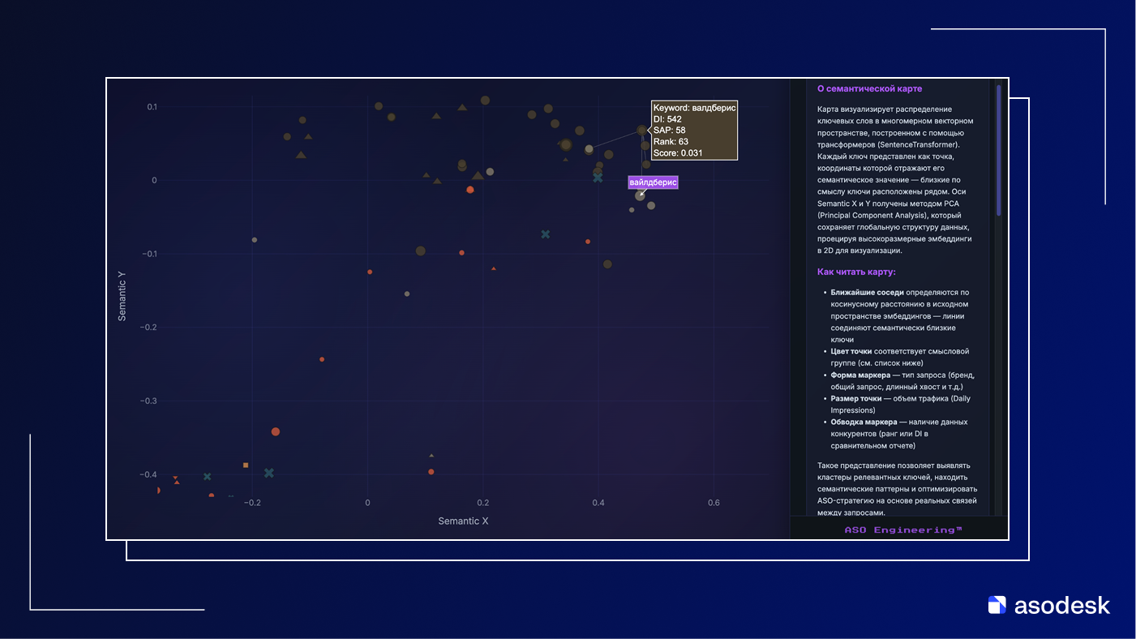
Task: Click the ASO Engineering footer text
Action: pyautogui.click(x=902, y=530)
